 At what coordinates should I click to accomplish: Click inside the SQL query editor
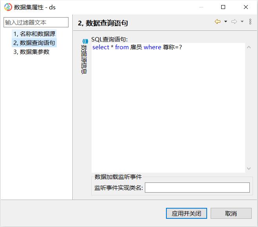point(168,108)
